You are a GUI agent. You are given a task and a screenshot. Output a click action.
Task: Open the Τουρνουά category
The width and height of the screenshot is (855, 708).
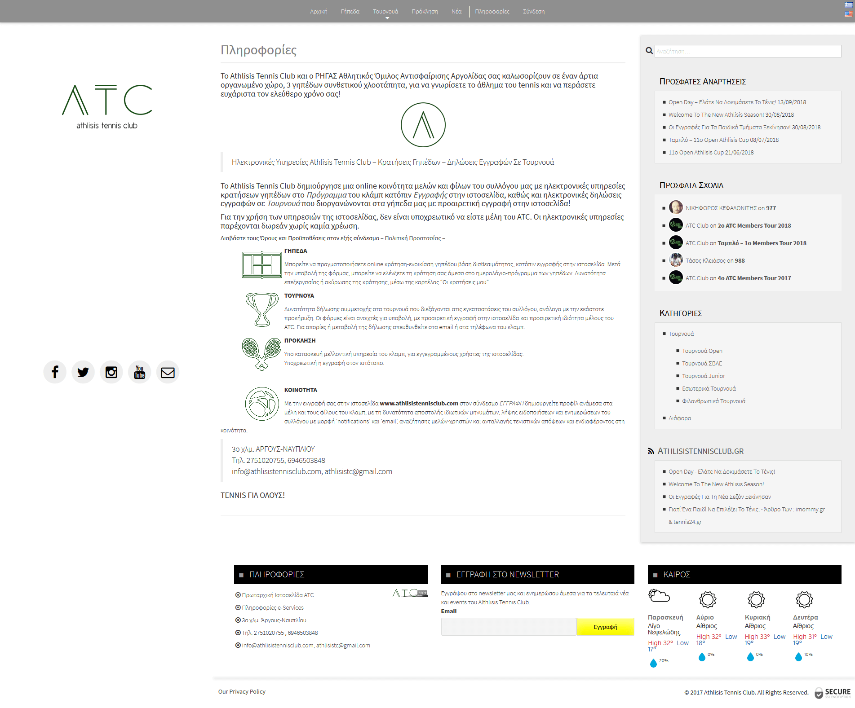(x=681, y=334)
